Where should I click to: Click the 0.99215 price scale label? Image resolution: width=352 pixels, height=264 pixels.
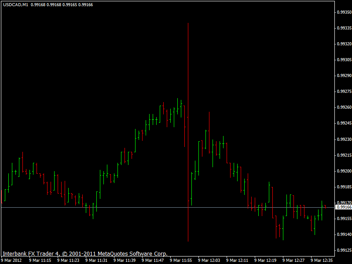pos(344,155)
